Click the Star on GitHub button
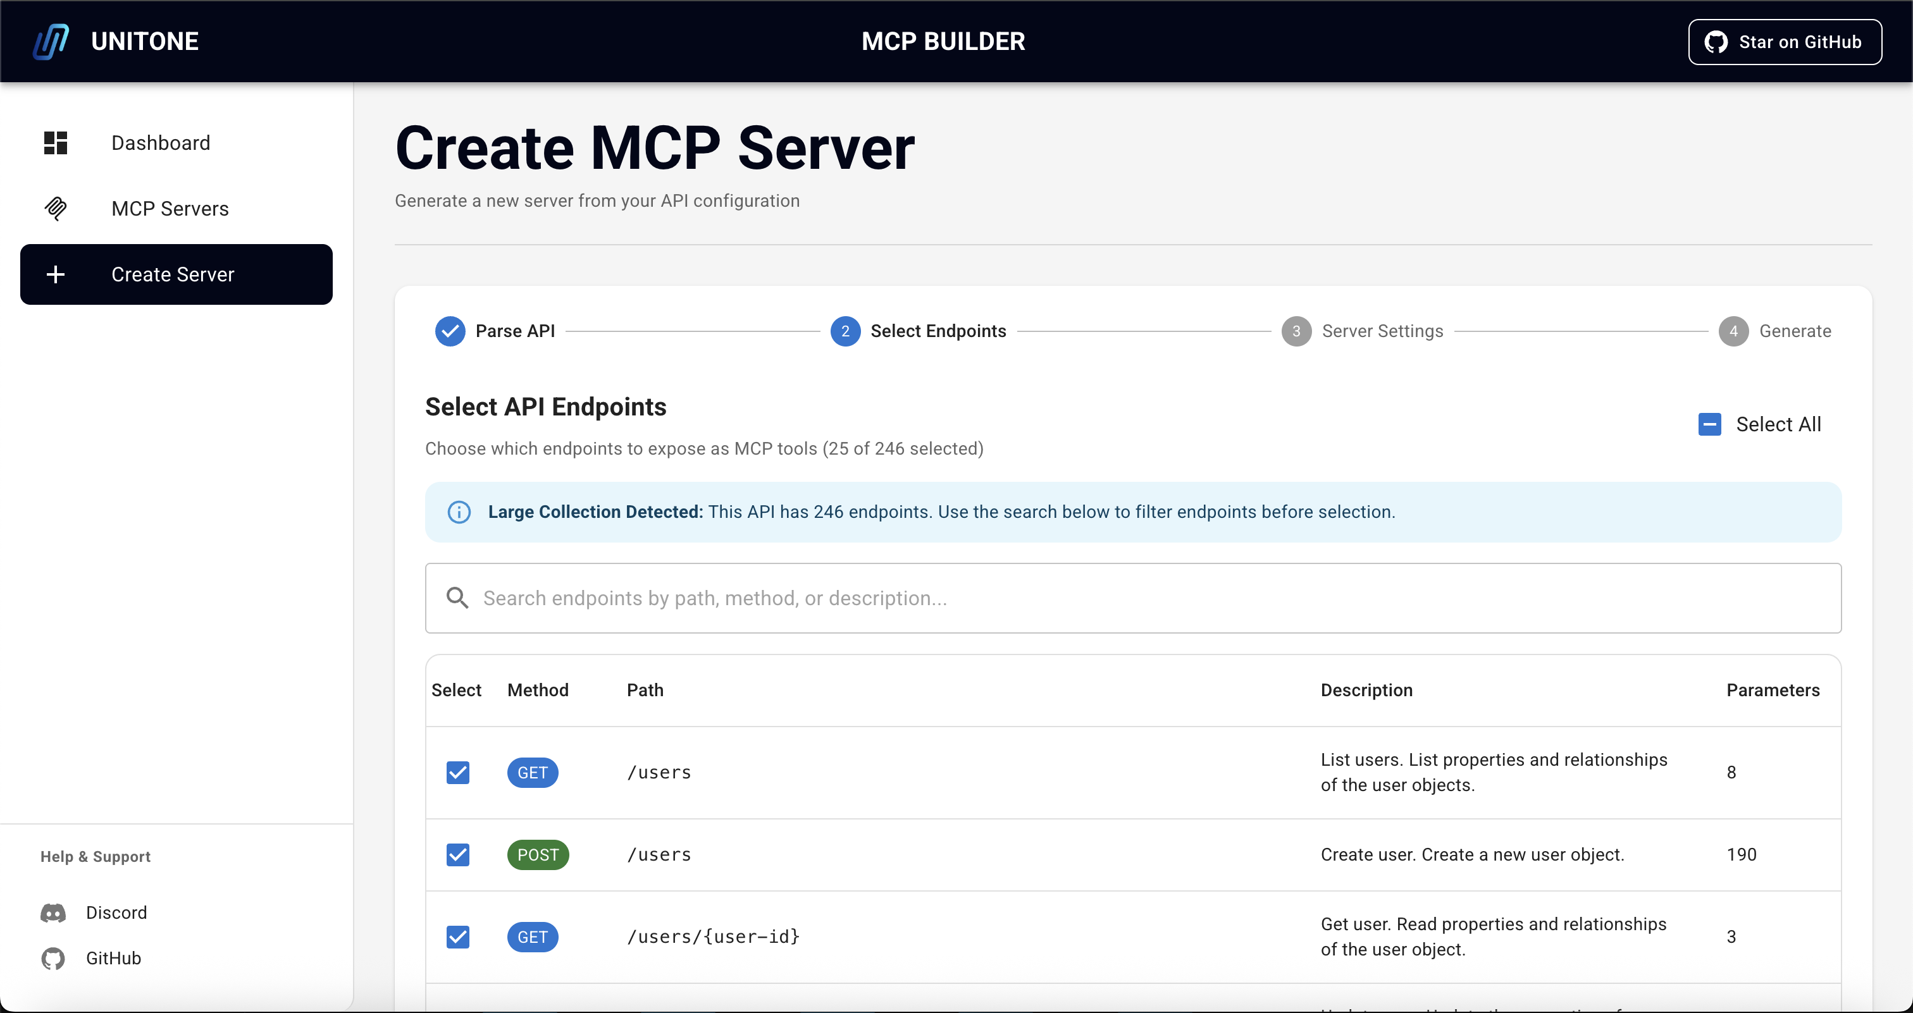This screenshot has width=1913, height=1013. pyautogui.click(x=1785, y=42)
